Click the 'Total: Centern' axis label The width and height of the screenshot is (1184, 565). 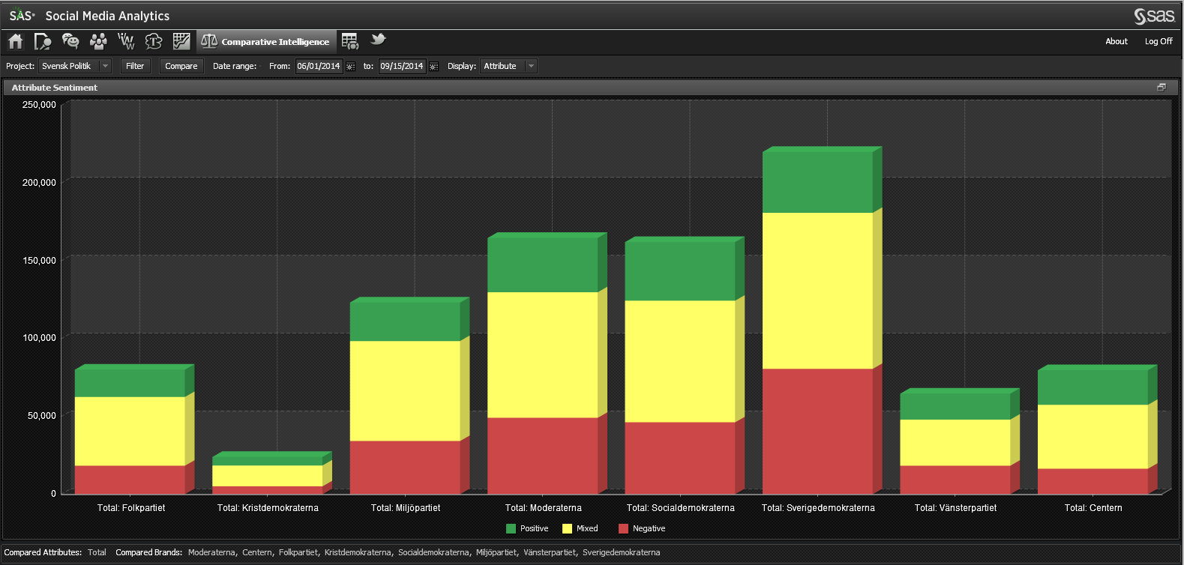coord(1093,508)
